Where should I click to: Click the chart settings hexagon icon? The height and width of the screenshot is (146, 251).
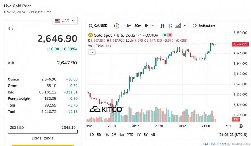pyautogui.click(x=241, y=126)
